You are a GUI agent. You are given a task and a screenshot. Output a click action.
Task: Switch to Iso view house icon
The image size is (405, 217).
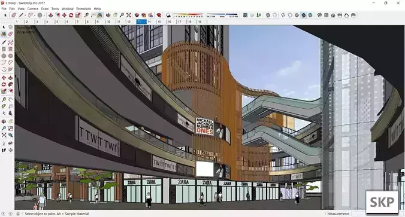tap(319, 15)
